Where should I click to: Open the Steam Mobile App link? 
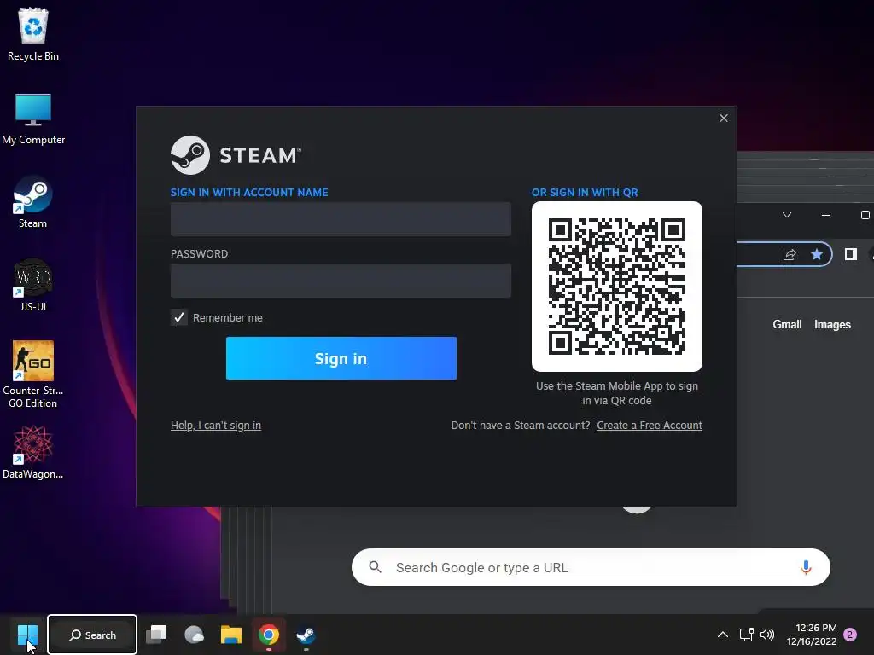pos(619,386)
